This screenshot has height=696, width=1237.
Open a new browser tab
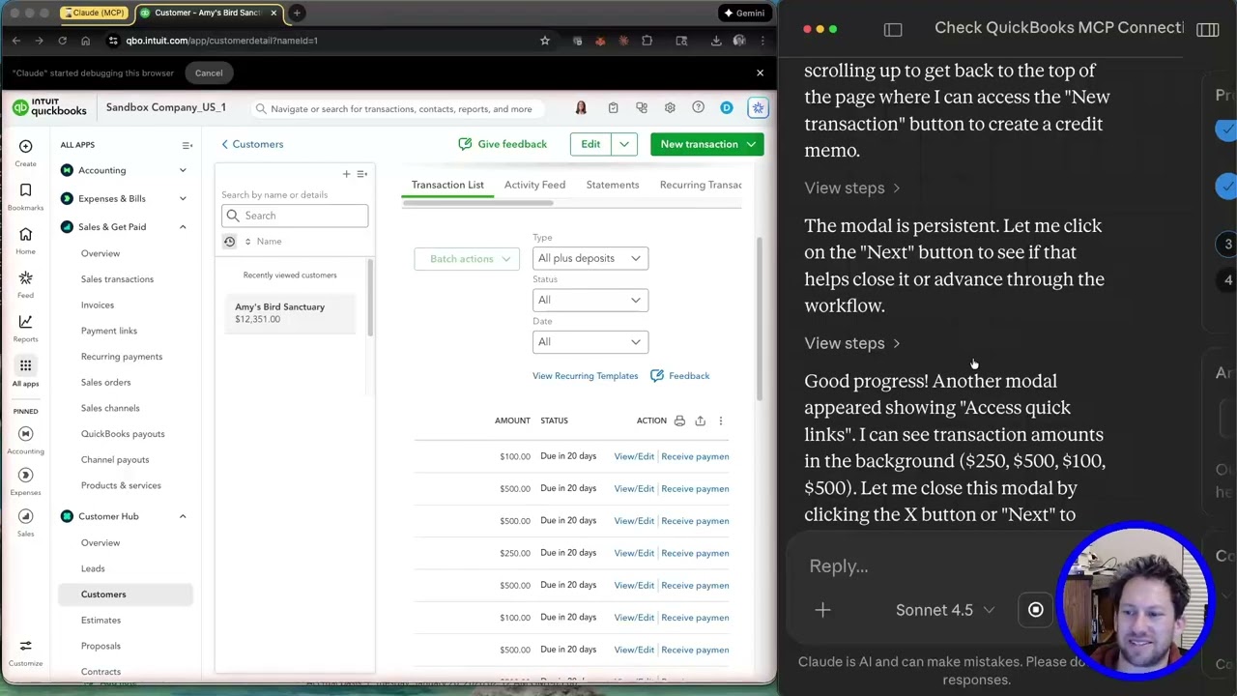297,13
